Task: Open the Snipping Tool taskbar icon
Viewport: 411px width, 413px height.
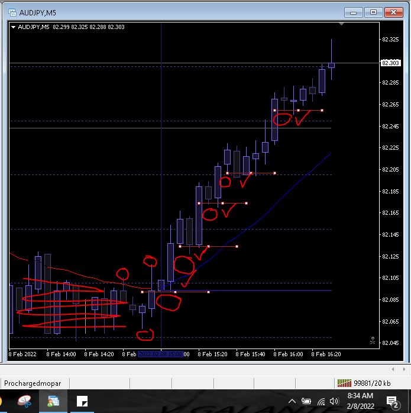Action: [24, 401]
